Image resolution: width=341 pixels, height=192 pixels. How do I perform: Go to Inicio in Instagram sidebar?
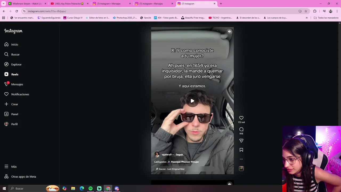[x=11, y=45]
